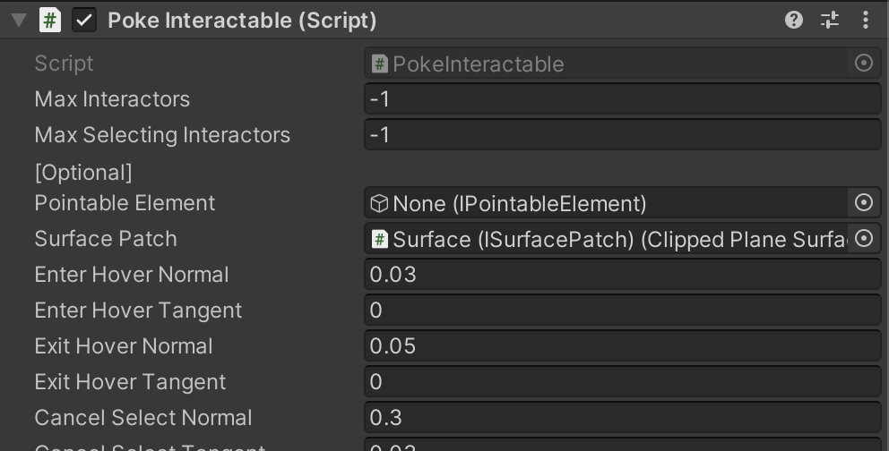Select the Pointable Element None object field
The image size is (889, 451).
coord(606,203)
